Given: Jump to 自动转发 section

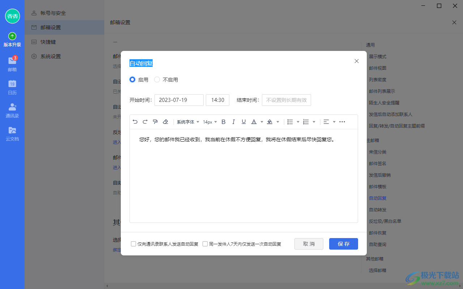Looking at the screenshot, I should tap(378, 210).
